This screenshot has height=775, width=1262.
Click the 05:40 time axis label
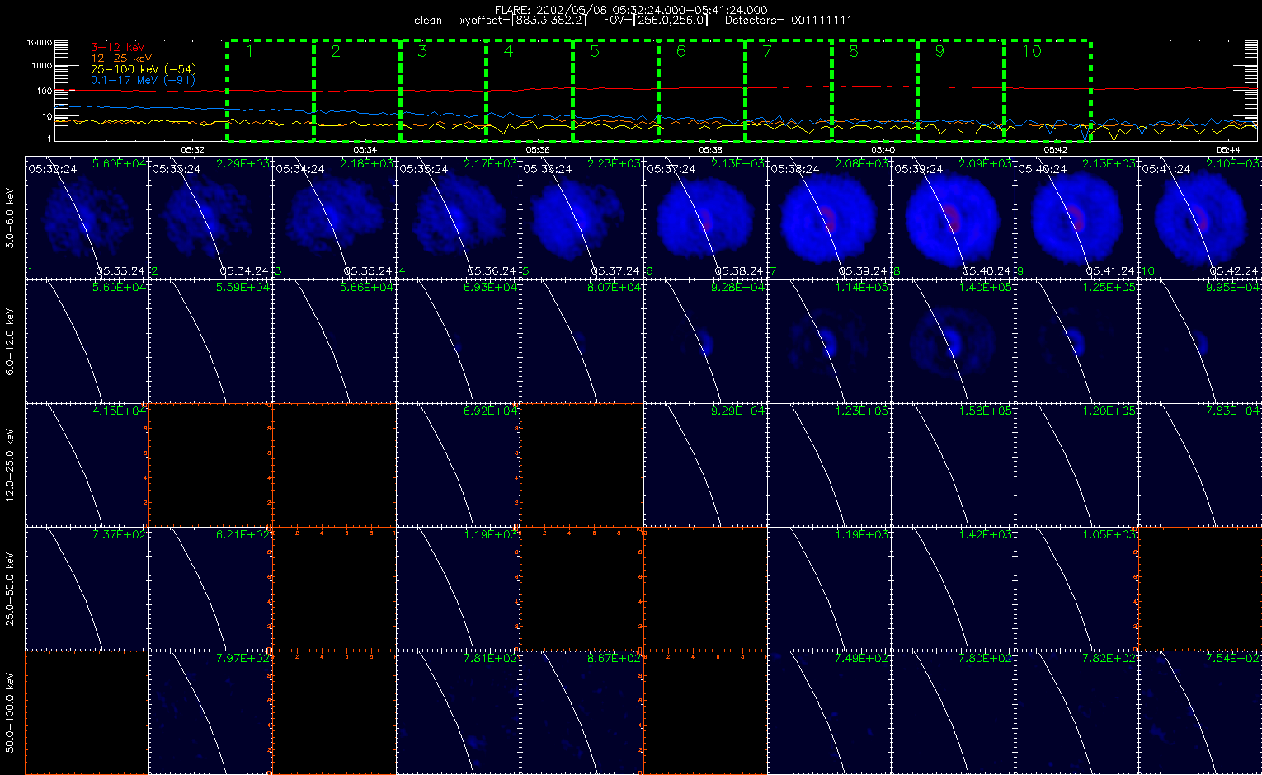point(883,149)
